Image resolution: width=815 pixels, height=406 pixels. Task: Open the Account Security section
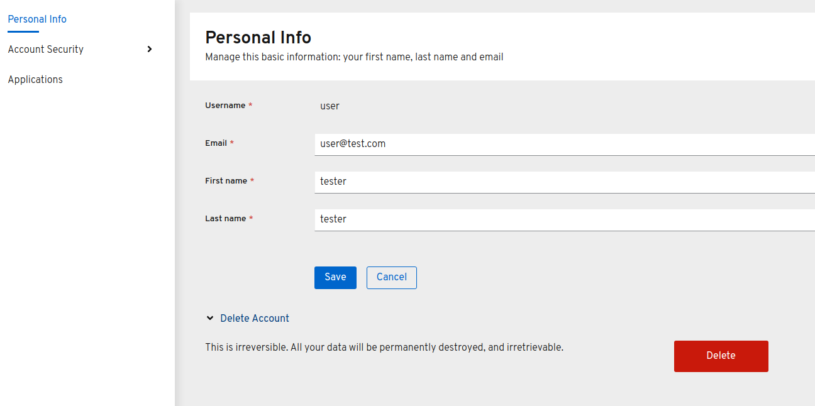coord(45,49)
